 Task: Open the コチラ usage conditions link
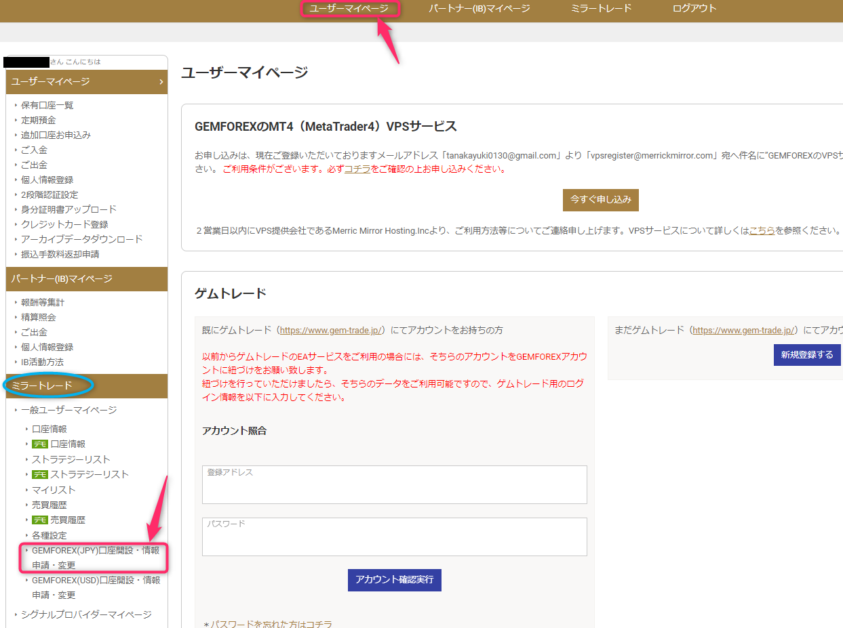357,169
